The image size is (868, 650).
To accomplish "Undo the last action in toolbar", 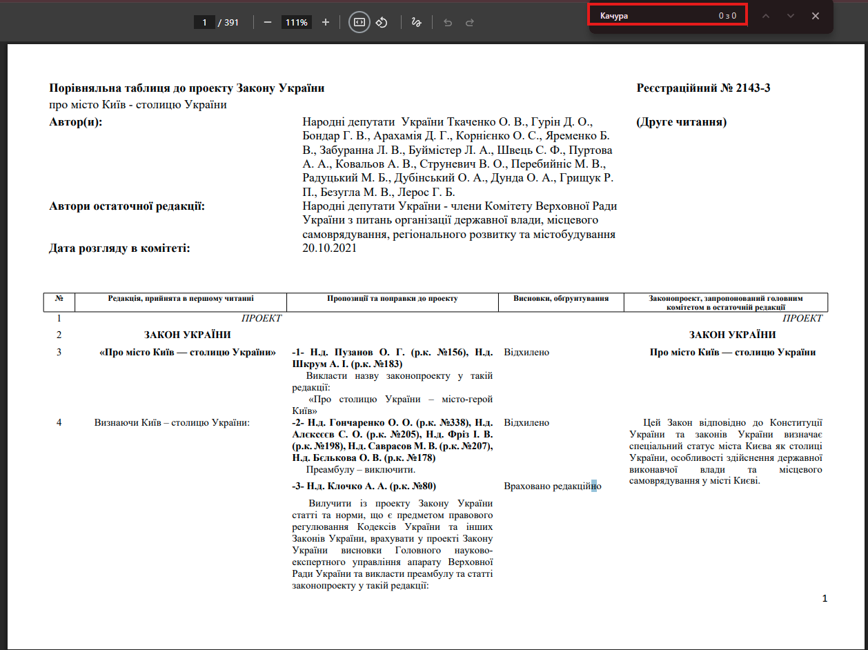I will click(448, 22).
